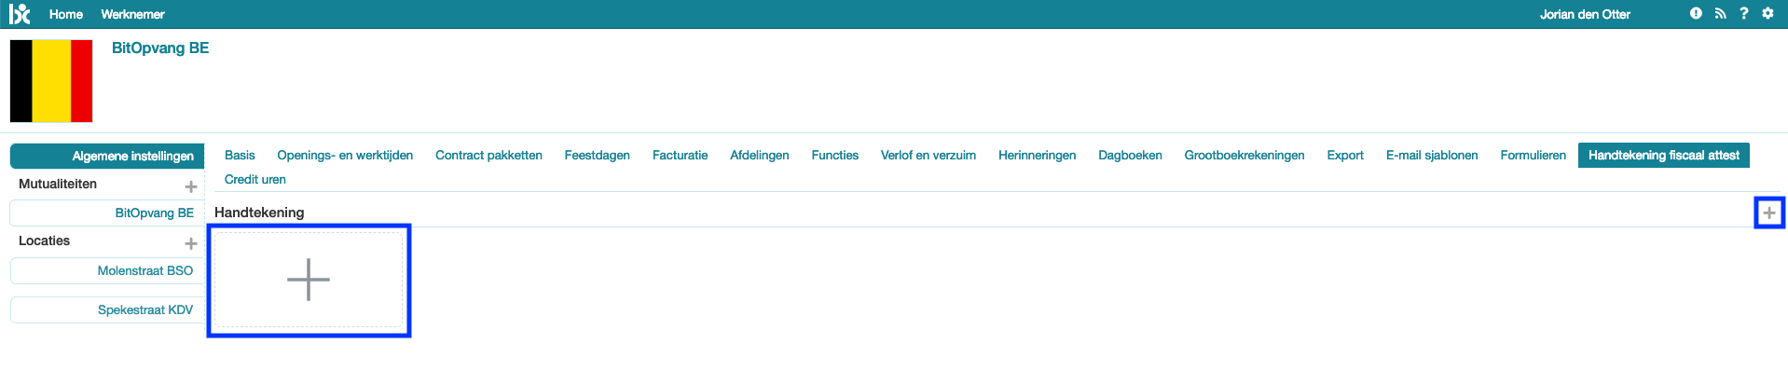Click the Belgian flag image
The height and width of the screenshot is (371, 1788).
click(x=51, y=81)
